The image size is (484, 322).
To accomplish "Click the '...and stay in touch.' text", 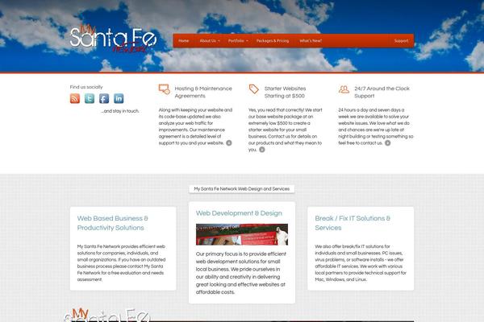I will coord(119,111).
